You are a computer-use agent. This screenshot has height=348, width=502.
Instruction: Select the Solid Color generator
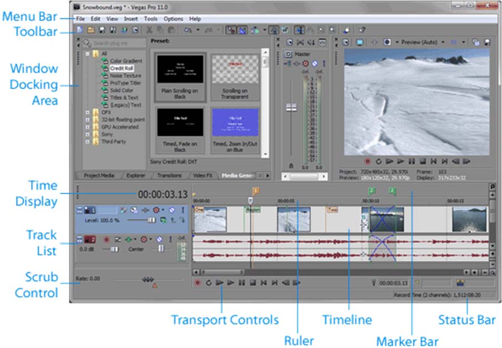coord(121,90)
